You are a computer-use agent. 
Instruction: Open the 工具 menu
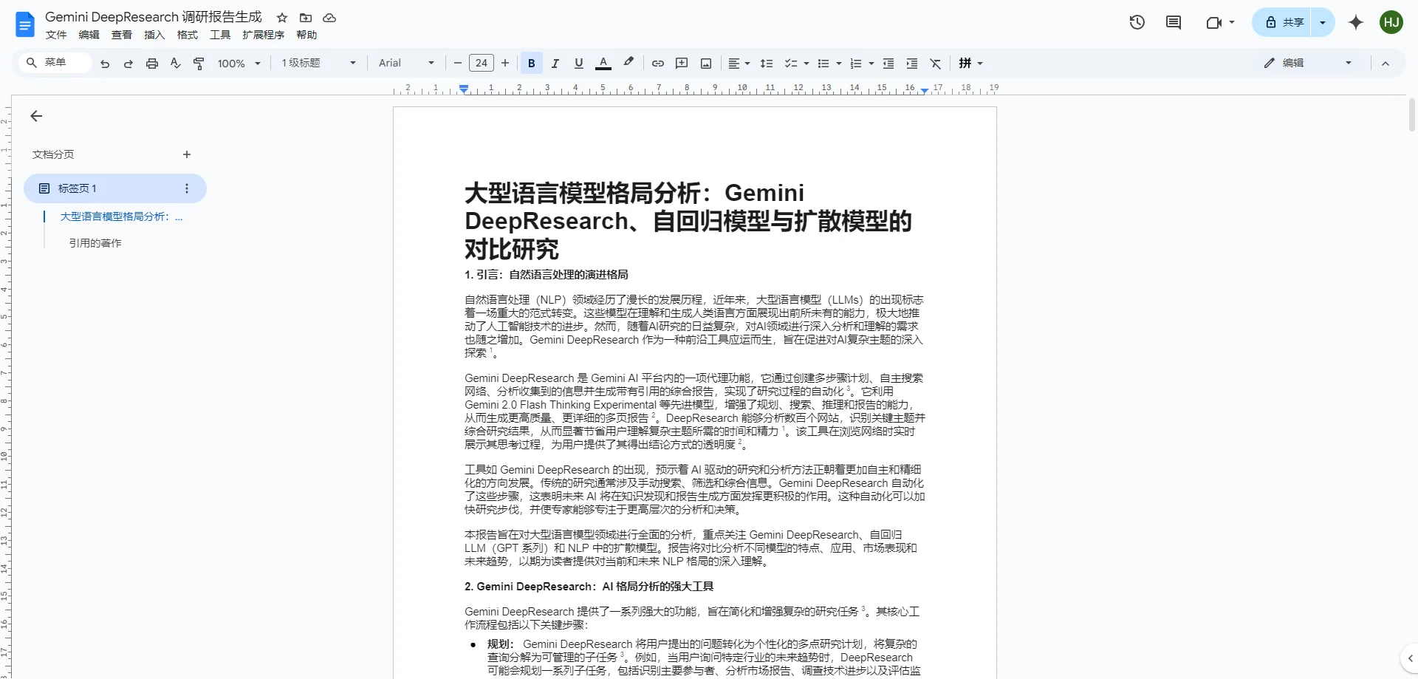pos(220,35)
